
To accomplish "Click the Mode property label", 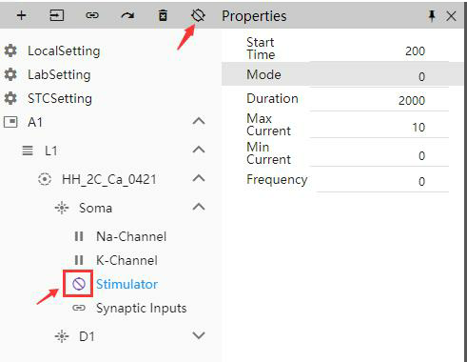I will 263,74.
